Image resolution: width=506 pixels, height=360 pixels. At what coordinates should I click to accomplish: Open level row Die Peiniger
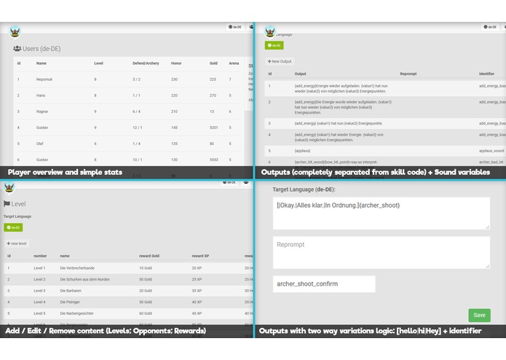coord(128,302)
